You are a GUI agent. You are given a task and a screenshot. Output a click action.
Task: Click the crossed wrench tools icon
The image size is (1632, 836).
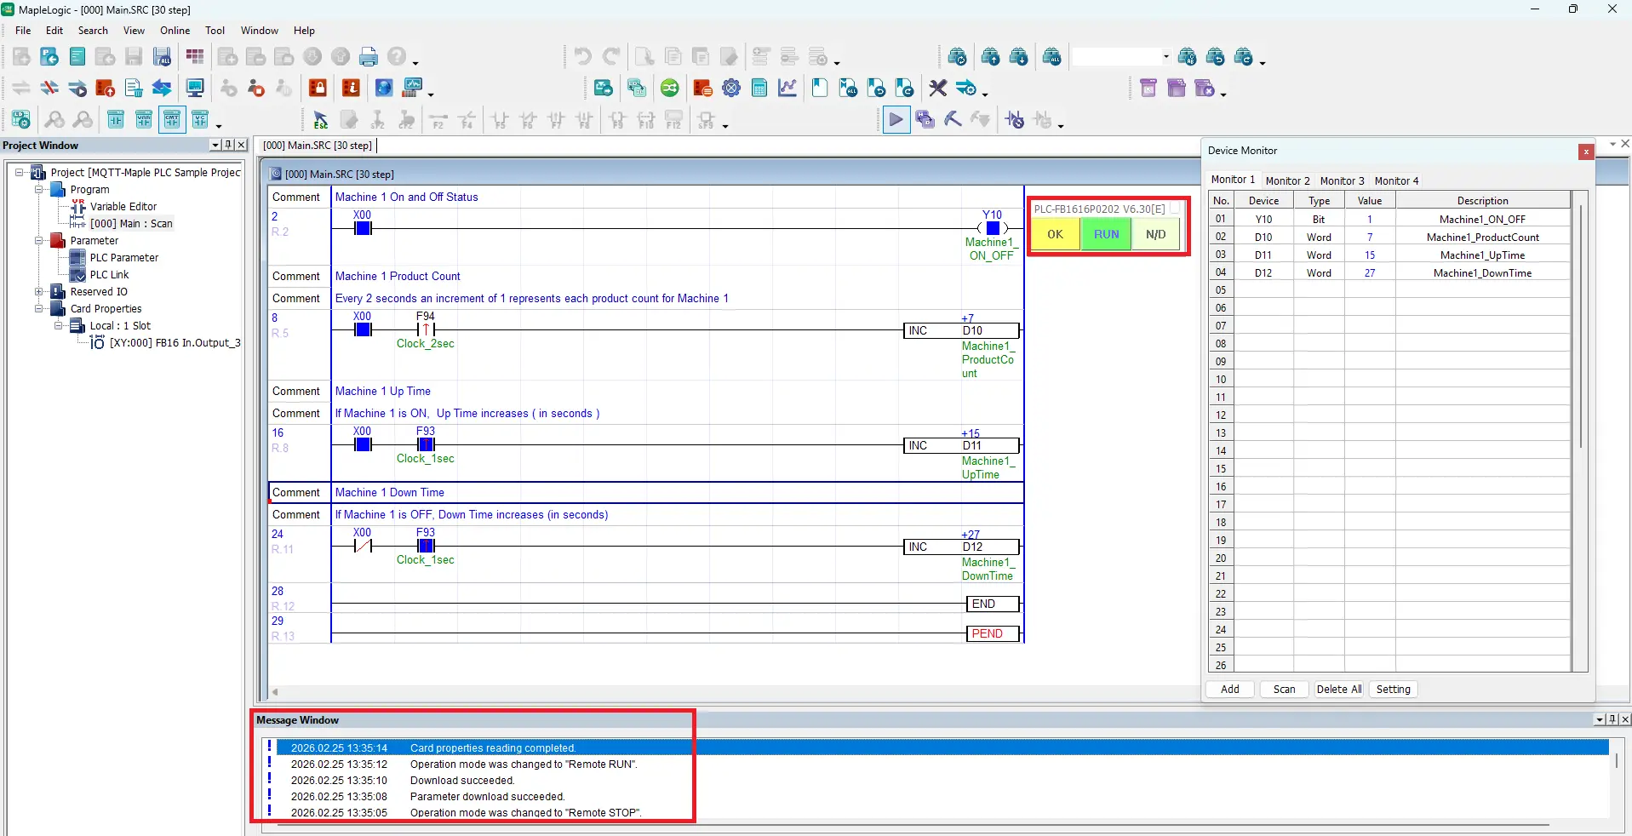point(937,88)
